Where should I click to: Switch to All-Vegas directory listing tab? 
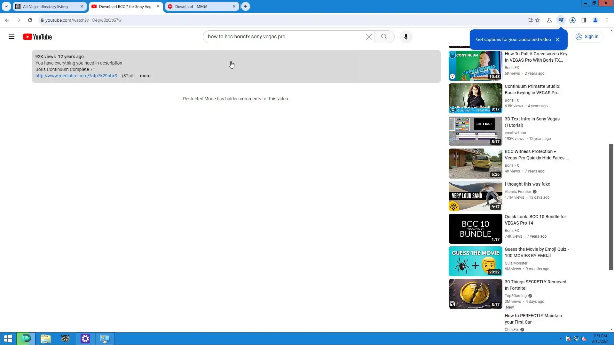(x=45, y=6)
